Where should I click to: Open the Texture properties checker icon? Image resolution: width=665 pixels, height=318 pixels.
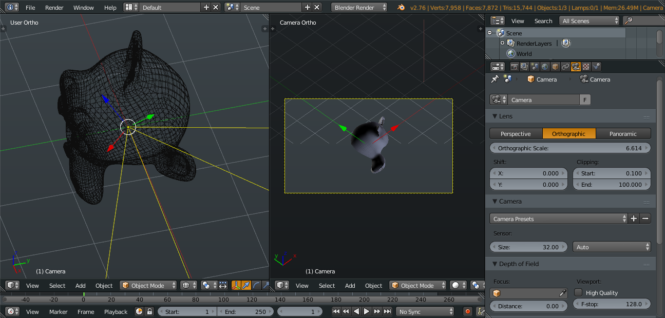(x=586, y=67)
